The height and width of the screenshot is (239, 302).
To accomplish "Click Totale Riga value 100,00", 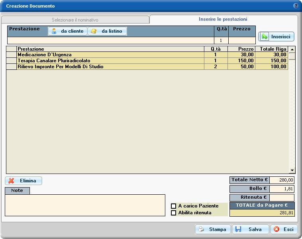I will tap(272, 67).
